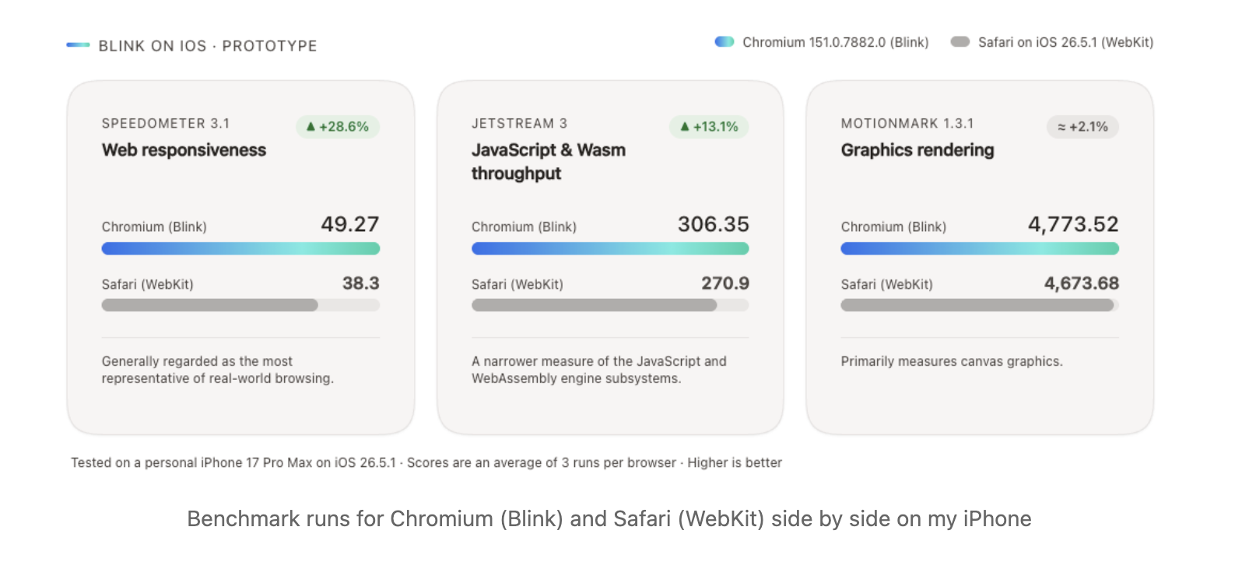1242x562 pixels.
Task: Click the Safari legend gray pill icon
Action: [960, 42]
